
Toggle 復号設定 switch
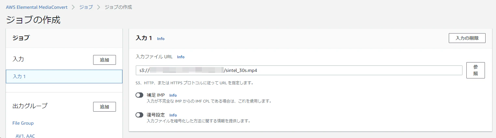(139, 115)
